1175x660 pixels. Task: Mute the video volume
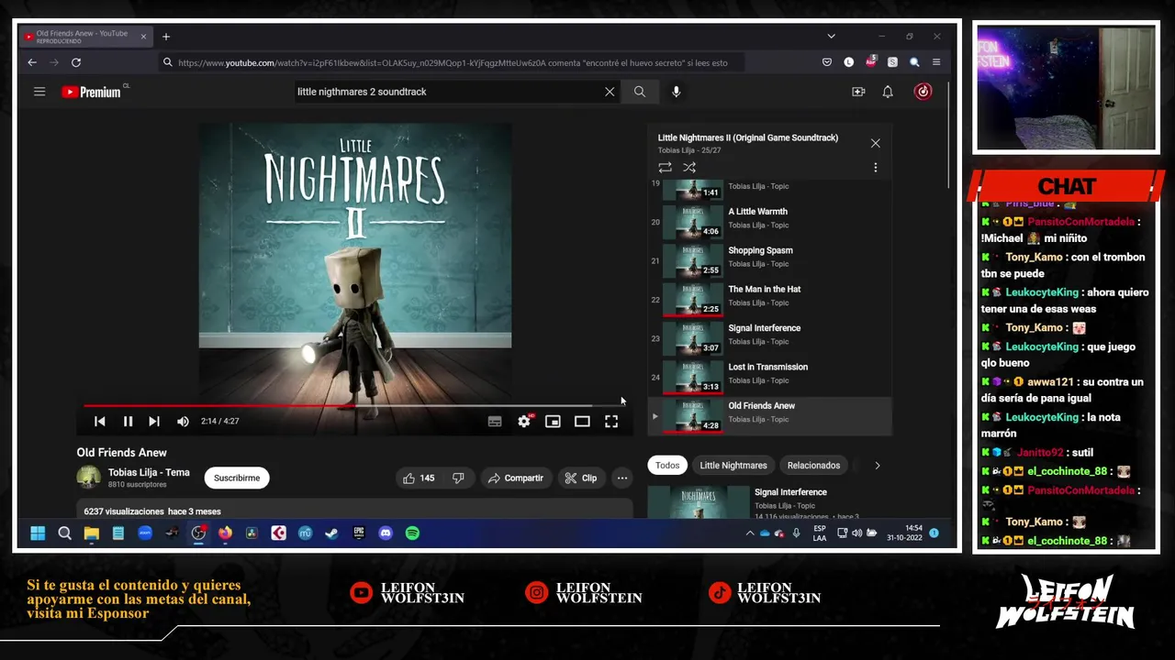tap(183, 422)
